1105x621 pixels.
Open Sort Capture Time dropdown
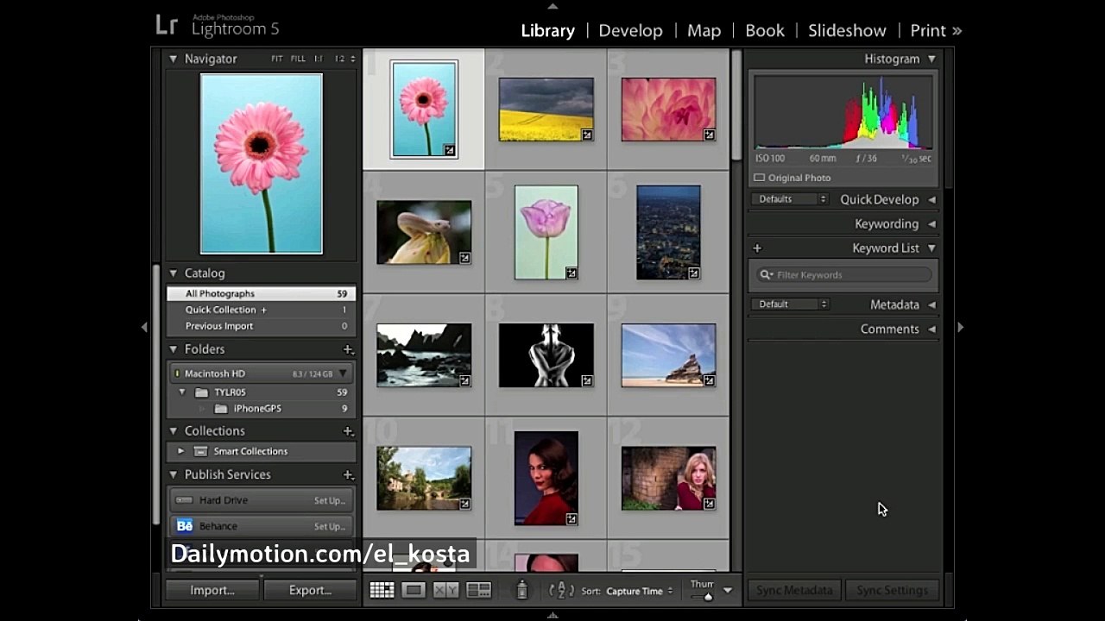640,591
